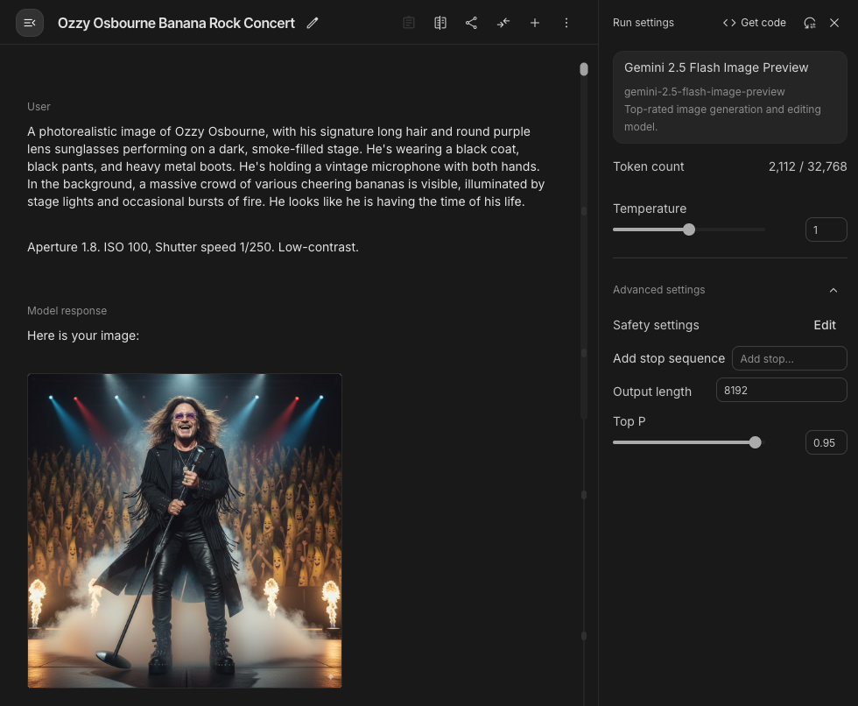Open the generated Ozzy concert image
This screenshot has height=706, width=858.
tap(185, 531)
